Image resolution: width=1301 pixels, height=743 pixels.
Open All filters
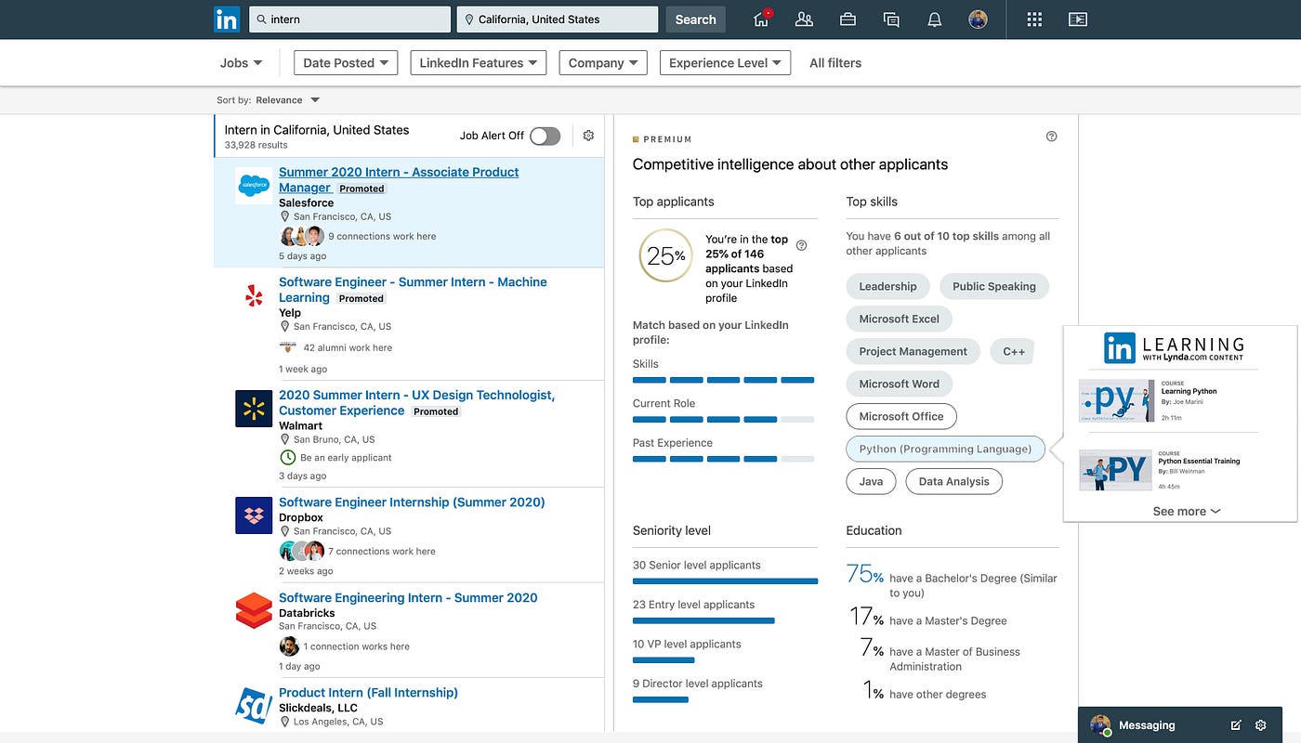coord(835,63)
